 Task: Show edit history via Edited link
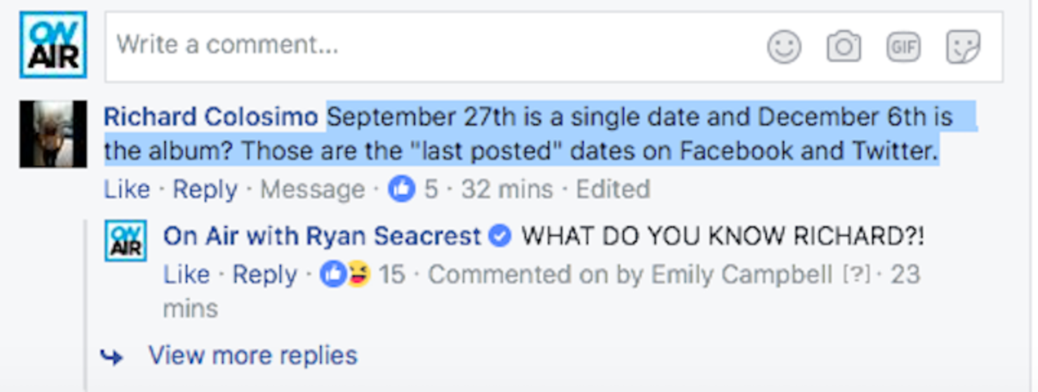point(613,189)
